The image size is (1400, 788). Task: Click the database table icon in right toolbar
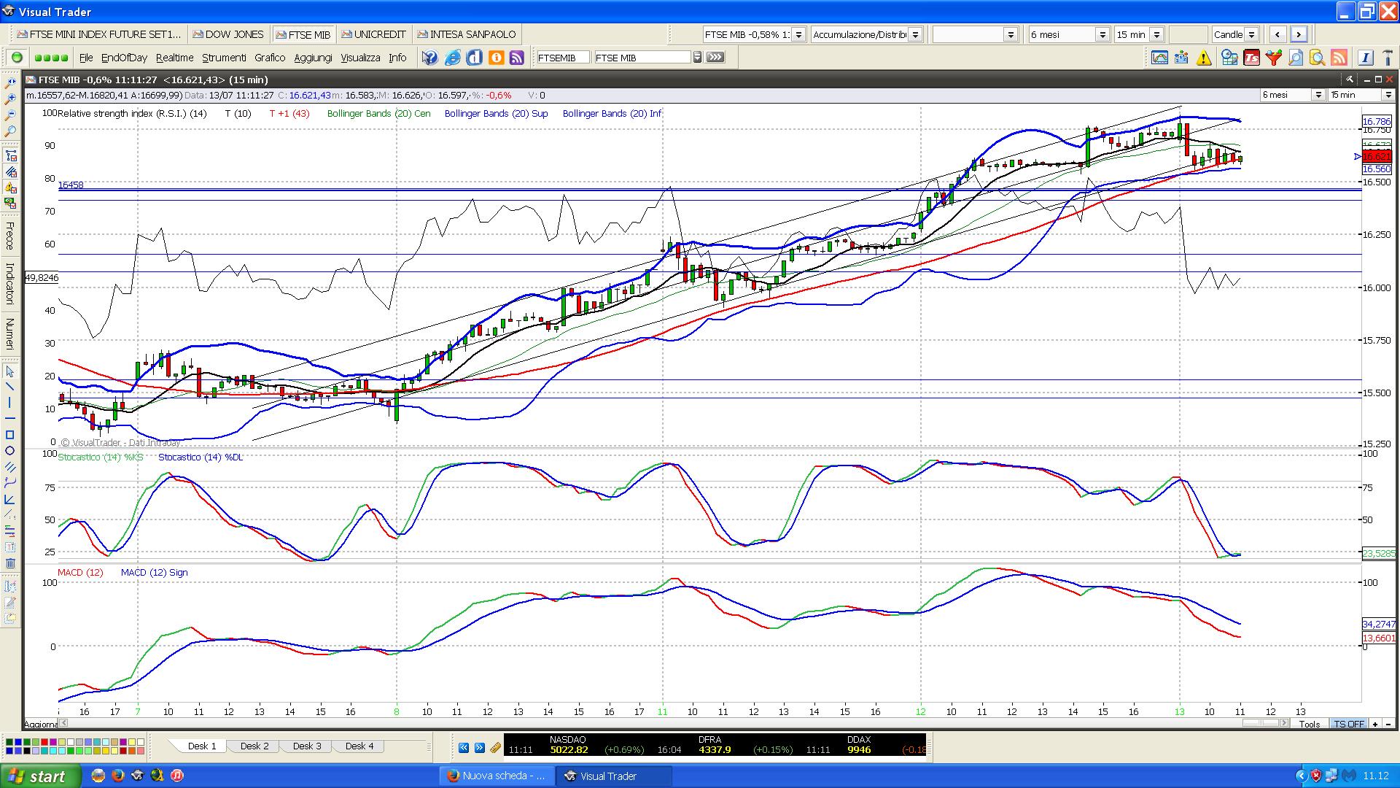(x=1230, y=58)
